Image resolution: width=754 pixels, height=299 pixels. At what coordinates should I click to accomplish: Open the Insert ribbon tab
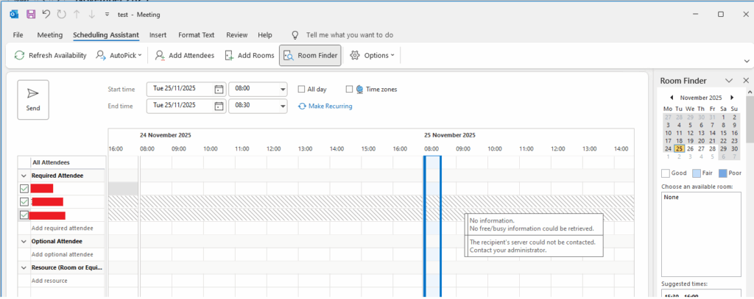point(158,35)
